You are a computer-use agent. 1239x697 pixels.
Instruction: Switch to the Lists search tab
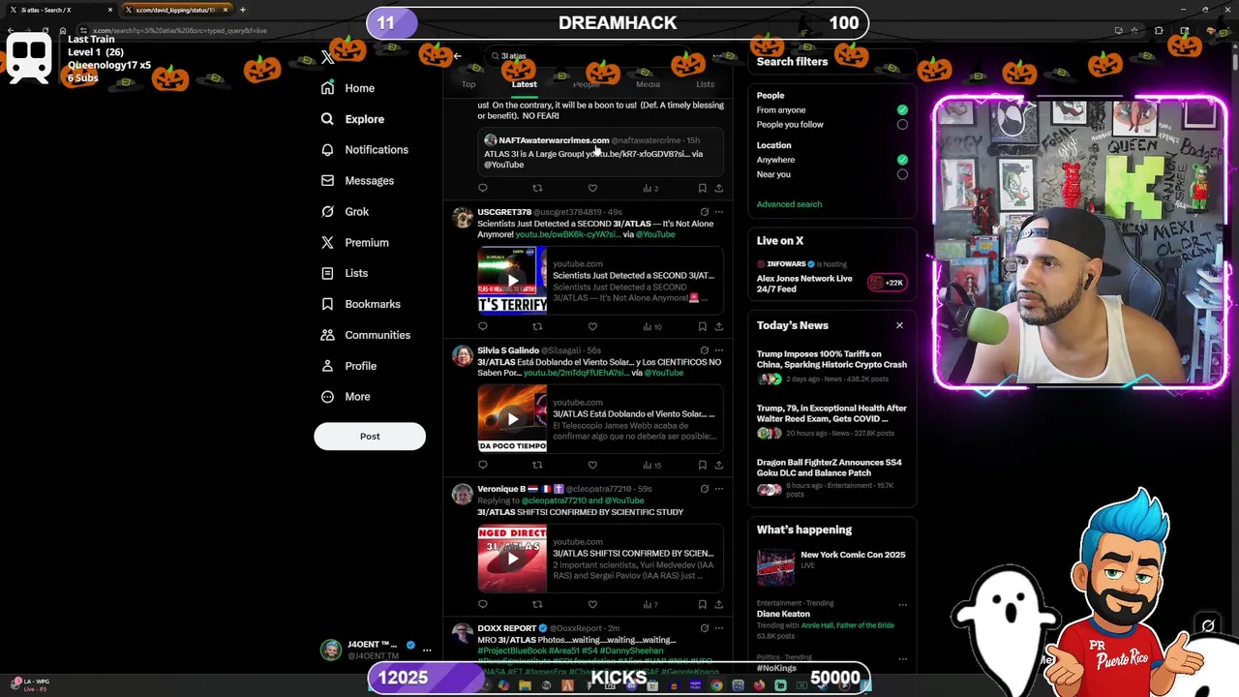[705, 84]
